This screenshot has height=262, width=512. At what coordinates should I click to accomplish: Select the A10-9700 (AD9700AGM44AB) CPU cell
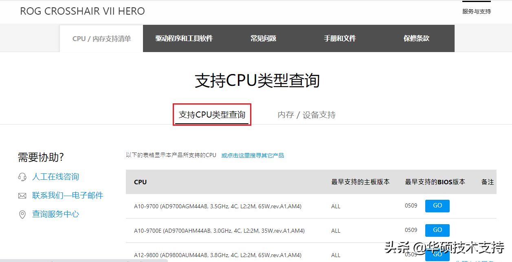[x=218, y=206]
